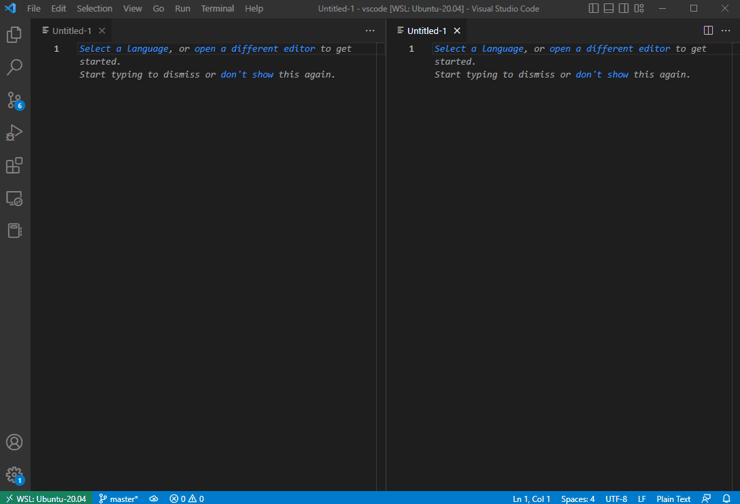Open Plain Text language mode selector
The height and width of the screenshot is (504, 740).
pyautogui.click(x=673, y=499)
